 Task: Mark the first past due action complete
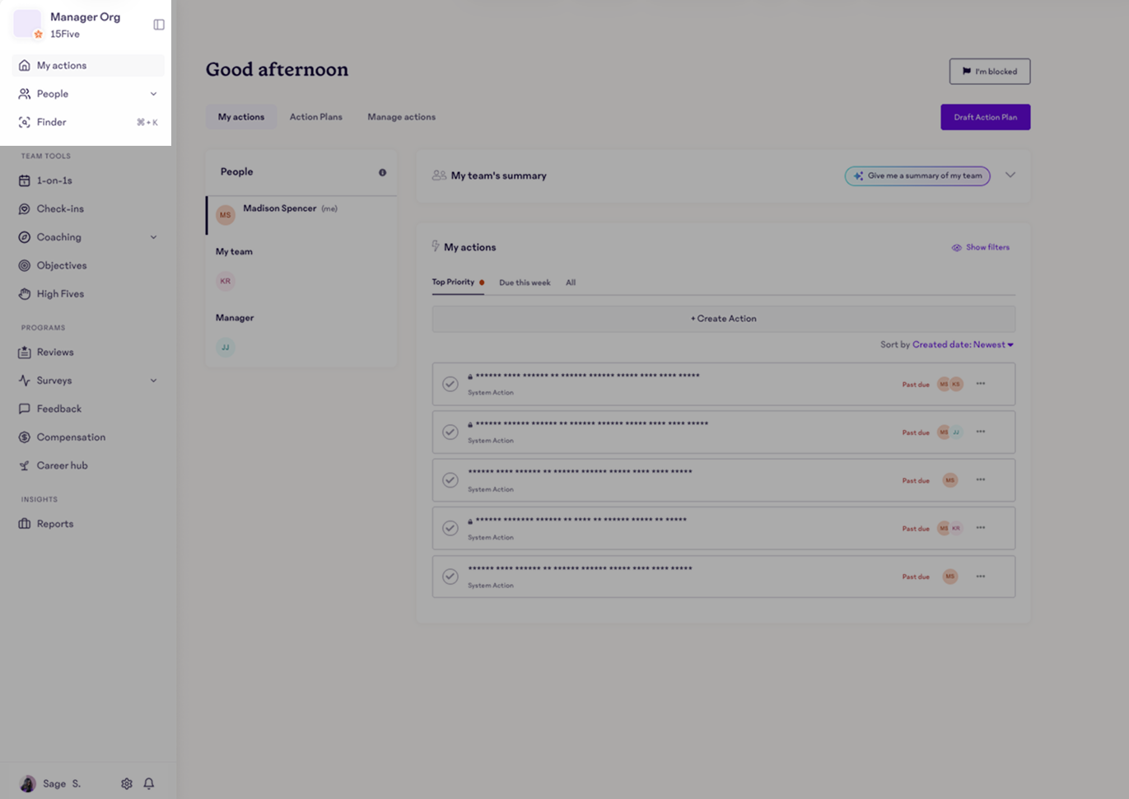450,384
